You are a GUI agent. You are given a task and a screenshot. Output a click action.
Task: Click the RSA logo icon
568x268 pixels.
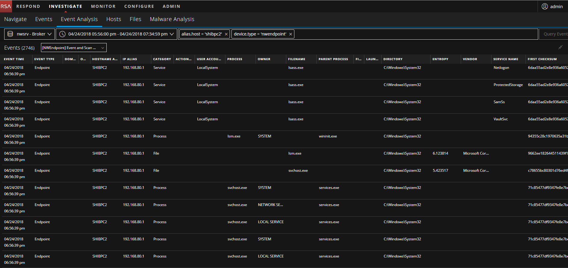(6, 6)
